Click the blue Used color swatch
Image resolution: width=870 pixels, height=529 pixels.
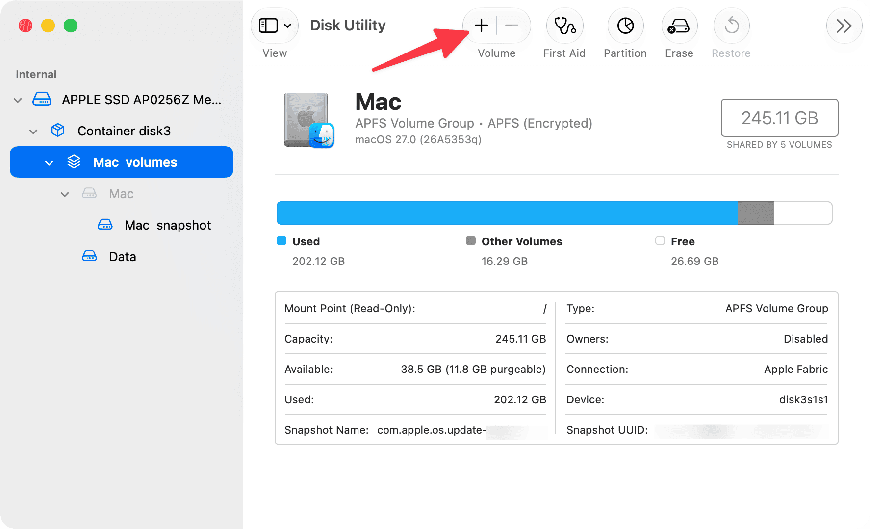pyautogui.click(x=281, y=240)
